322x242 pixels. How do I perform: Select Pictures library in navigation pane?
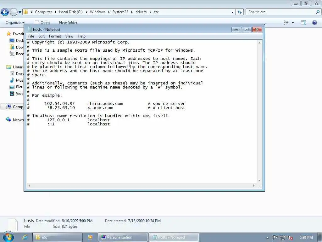pyautogui.click(x=17, y=87)
